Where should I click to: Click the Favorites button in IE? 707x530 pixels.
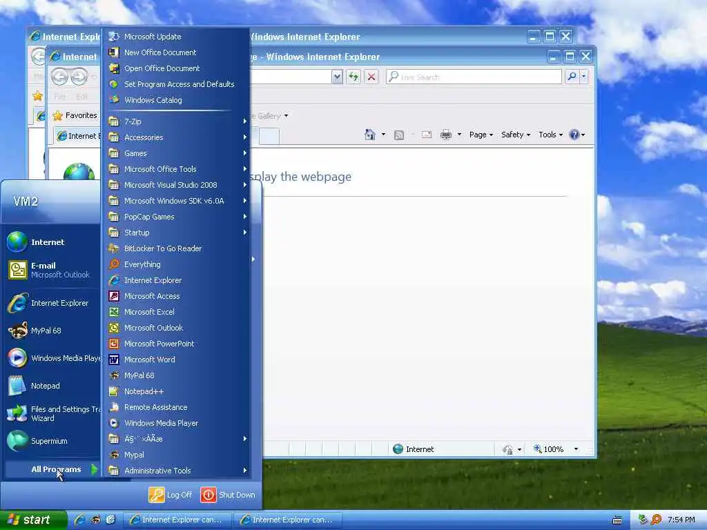coord(75,115)
